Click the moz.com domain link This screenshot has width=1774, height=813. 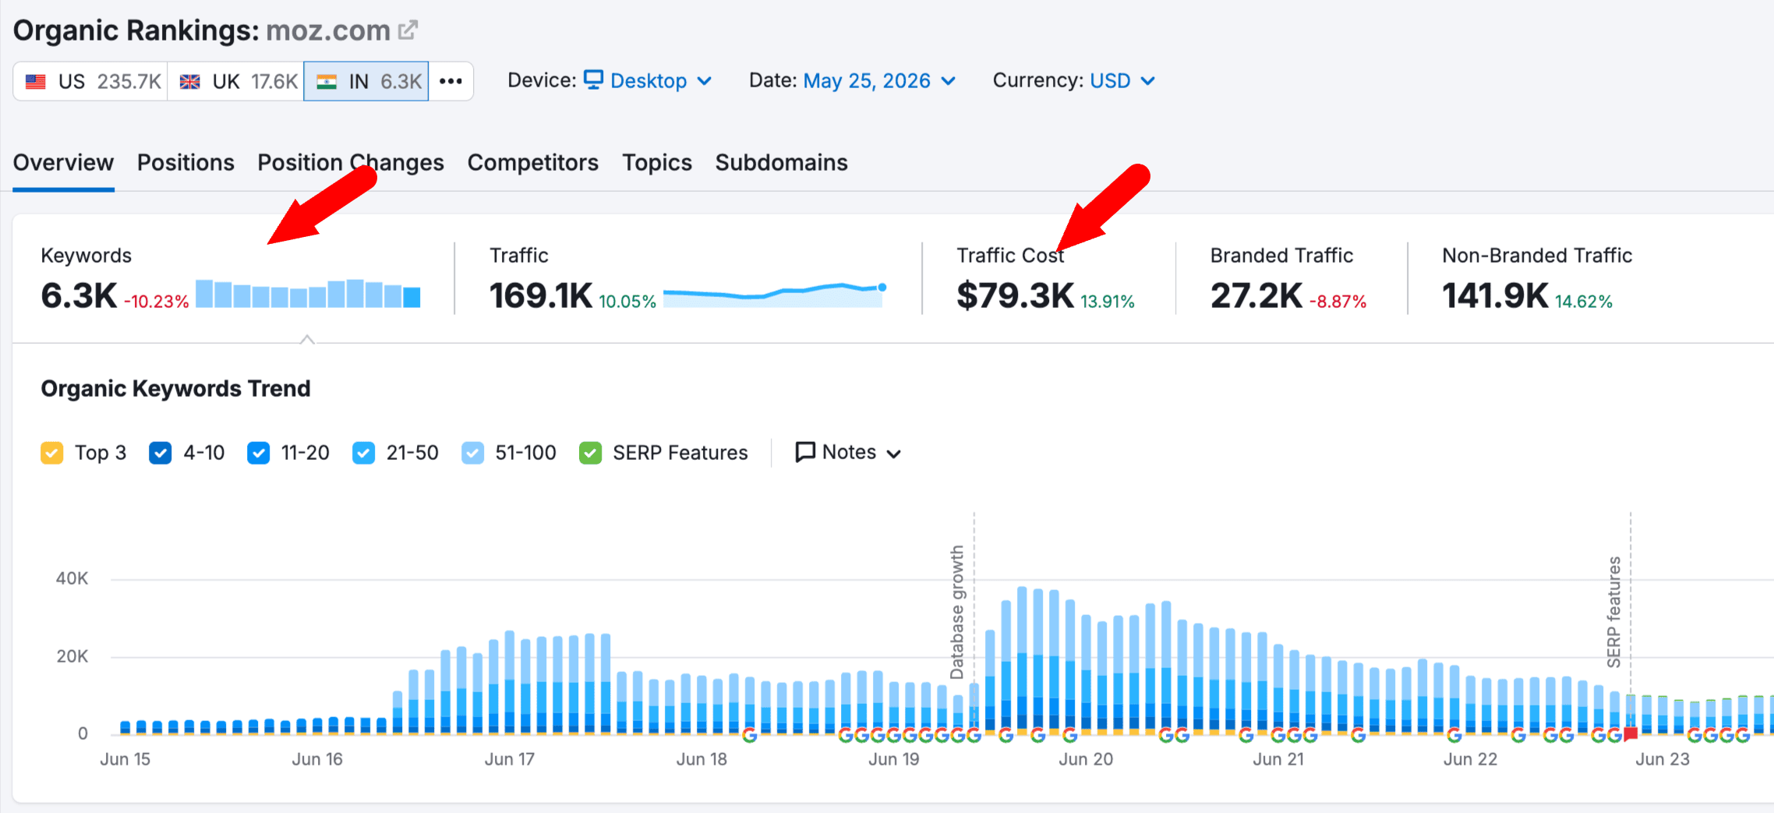[x=328, y=30]
